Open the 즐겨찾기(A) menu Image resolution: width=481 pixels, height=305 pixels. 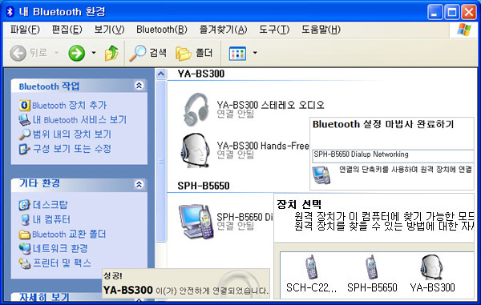pos(223,30)
